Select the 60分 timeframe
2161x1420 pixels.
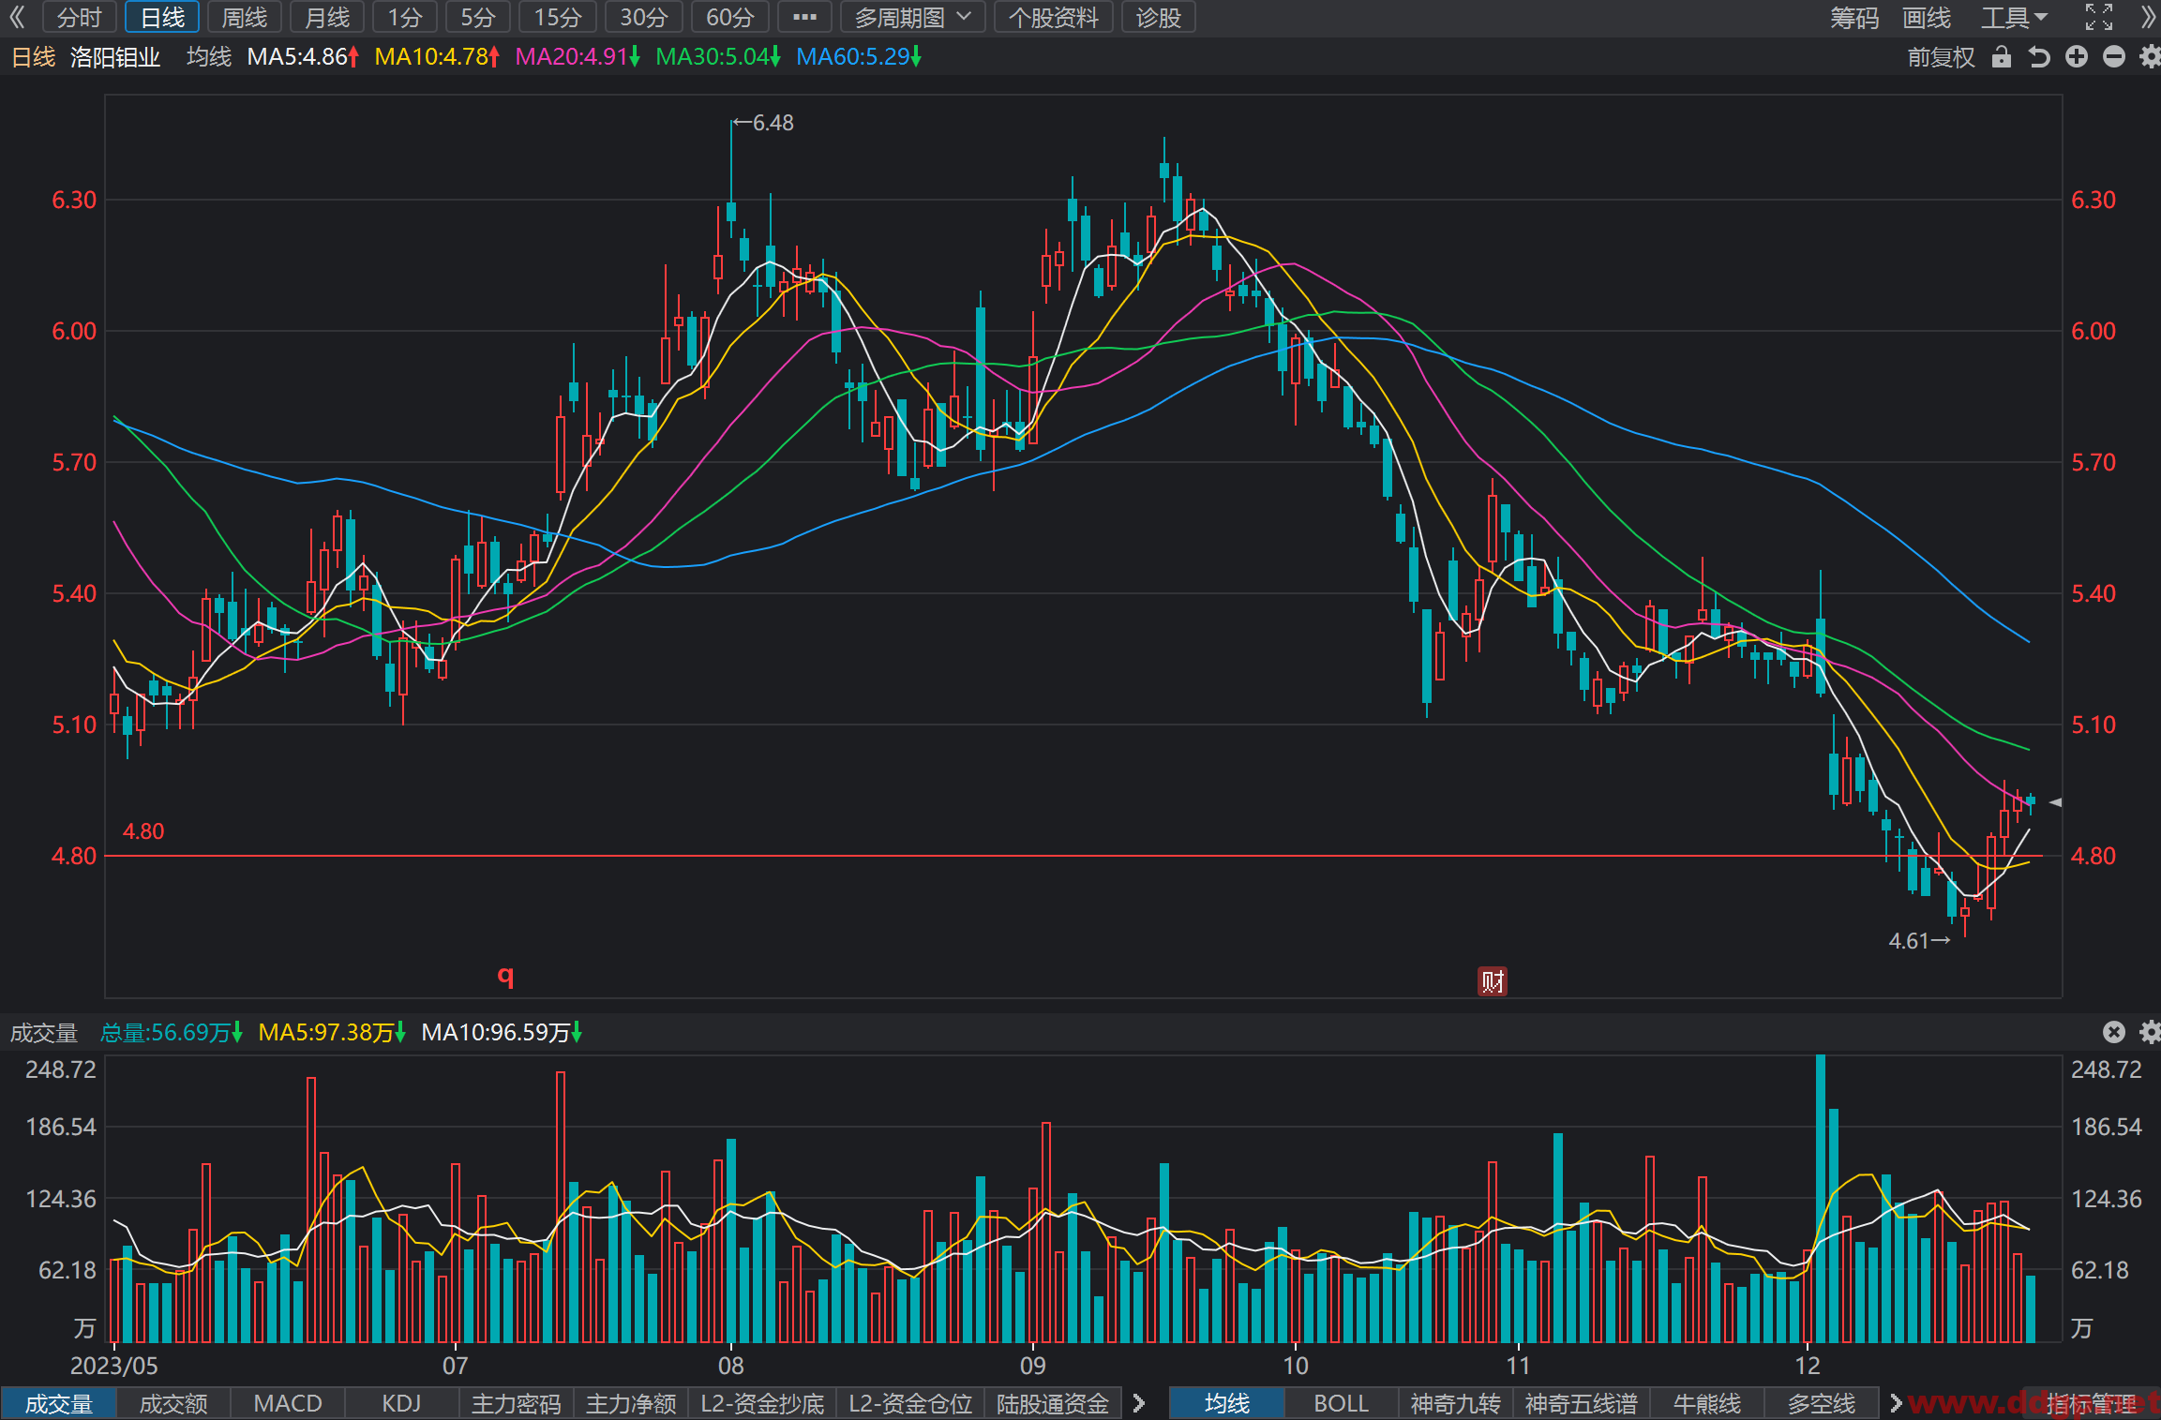tap(729, 17)
